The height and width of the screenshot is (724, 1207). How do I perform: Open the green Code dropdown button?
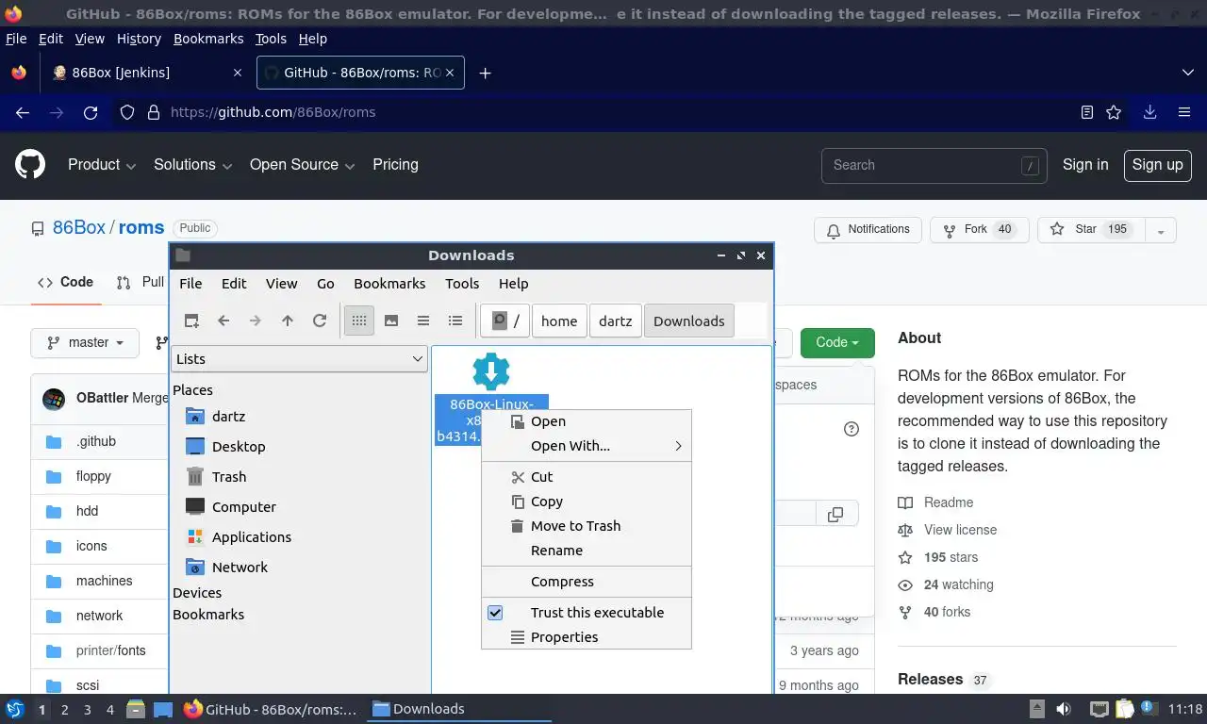(x=837, y=342)
